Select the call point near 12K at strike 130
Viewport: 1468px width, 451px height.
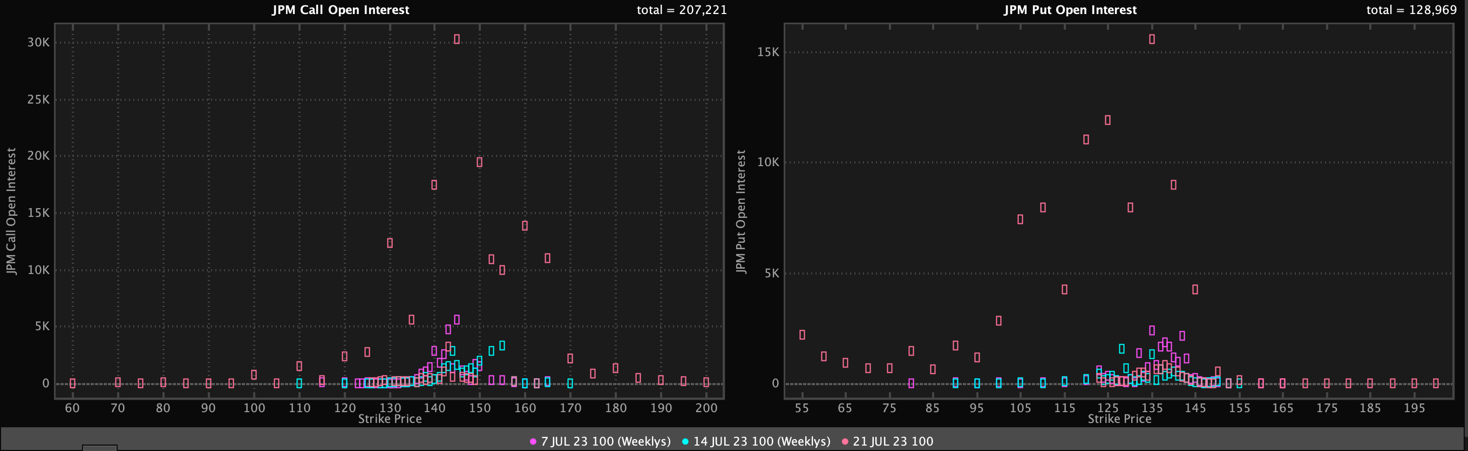click(390, 243)
